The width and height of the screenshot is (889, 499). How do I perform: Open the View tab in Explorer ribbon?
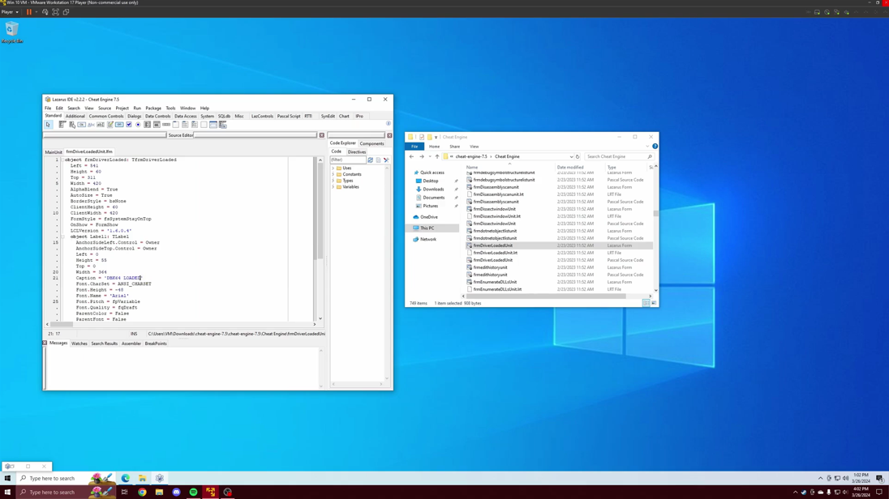474,147
